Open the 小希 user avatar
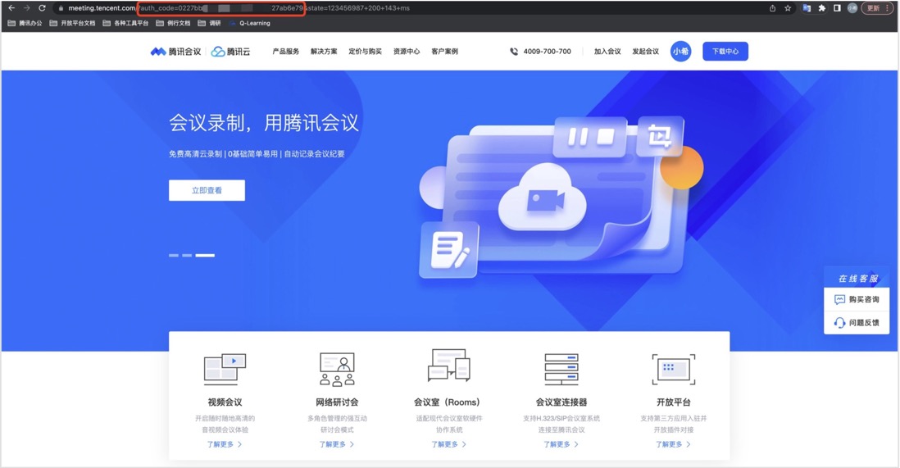 pyautogui.click(x=681, y=51)
